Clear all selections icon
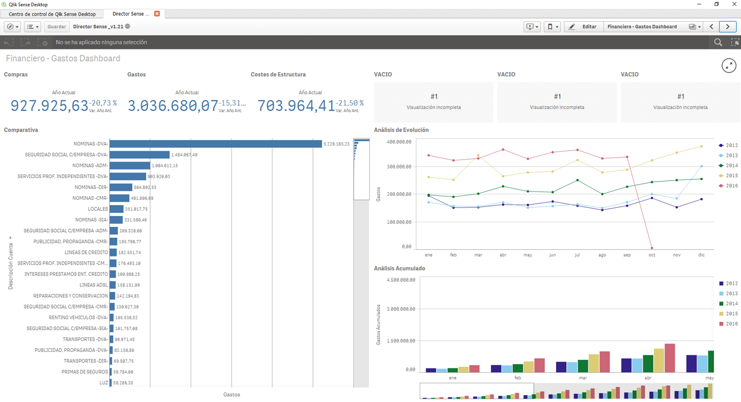 tap(42, 42)
